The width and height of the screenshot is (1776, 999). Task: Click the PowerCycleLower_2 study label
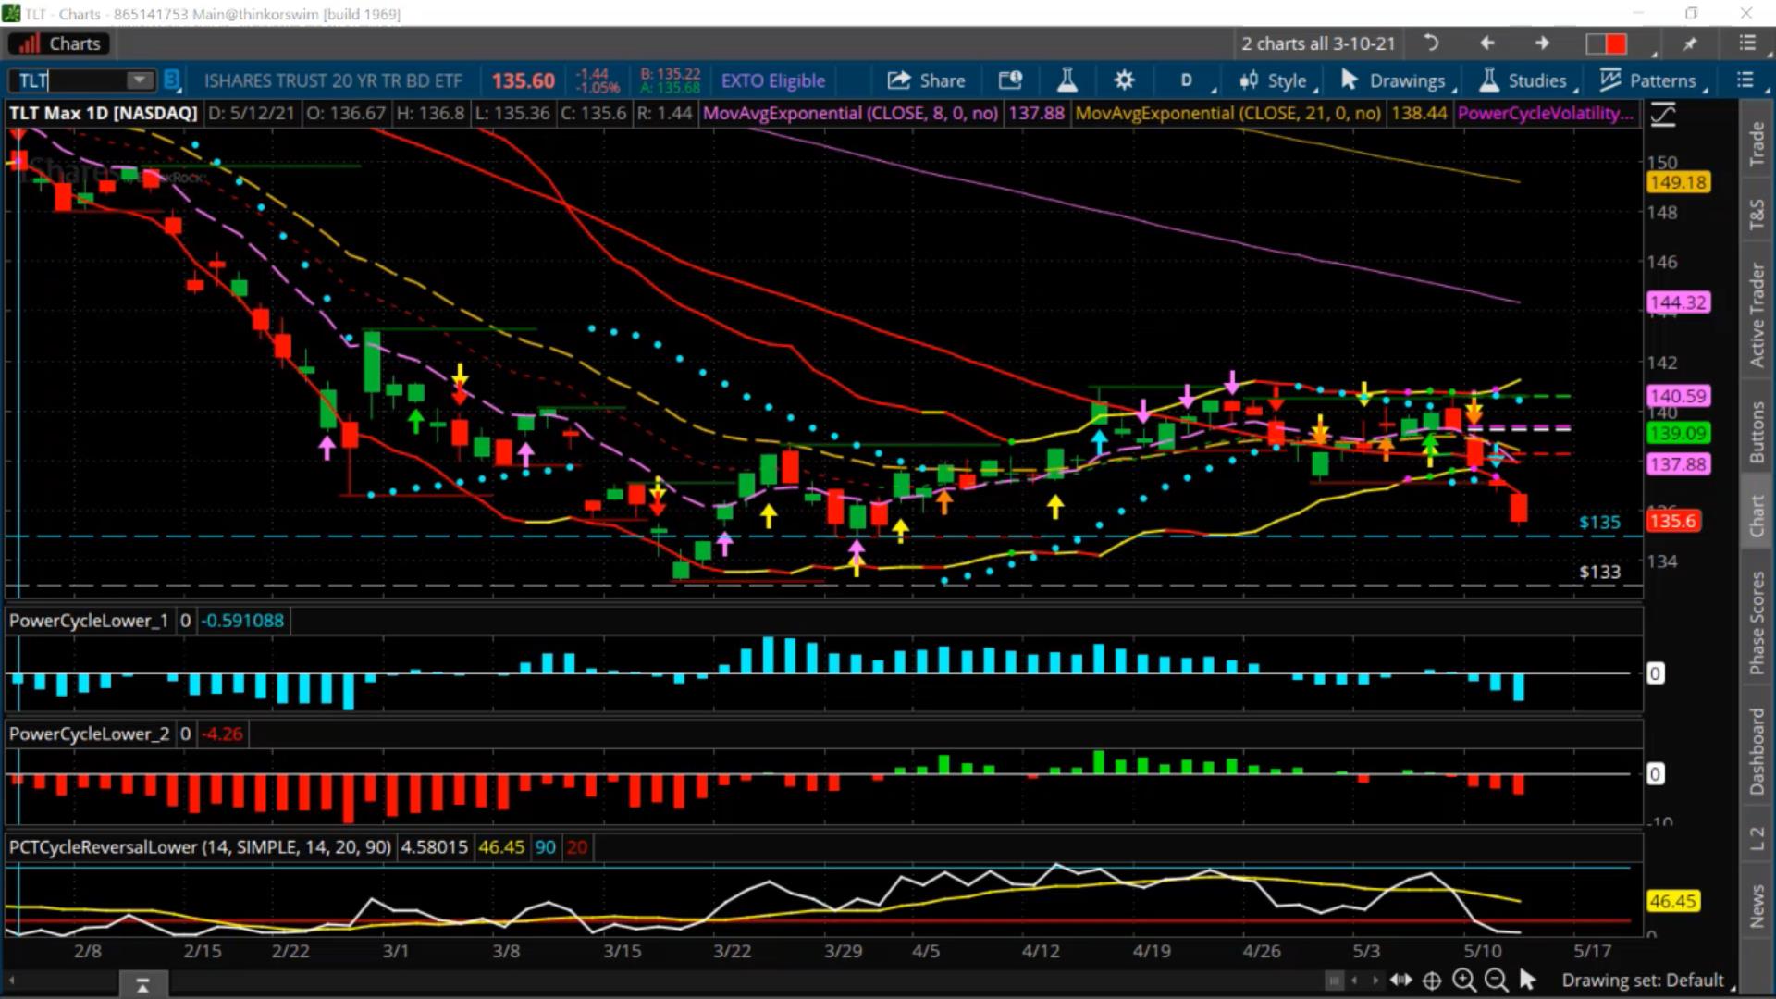click(89, 734)
